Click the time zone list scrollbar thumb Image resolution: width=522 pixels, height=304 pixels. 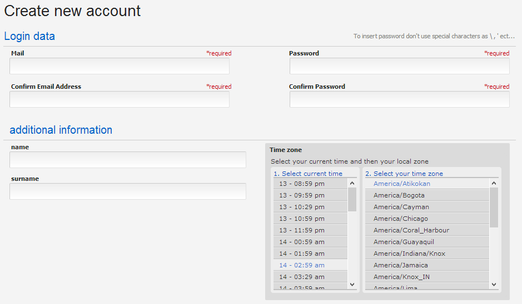click(494, 207)
